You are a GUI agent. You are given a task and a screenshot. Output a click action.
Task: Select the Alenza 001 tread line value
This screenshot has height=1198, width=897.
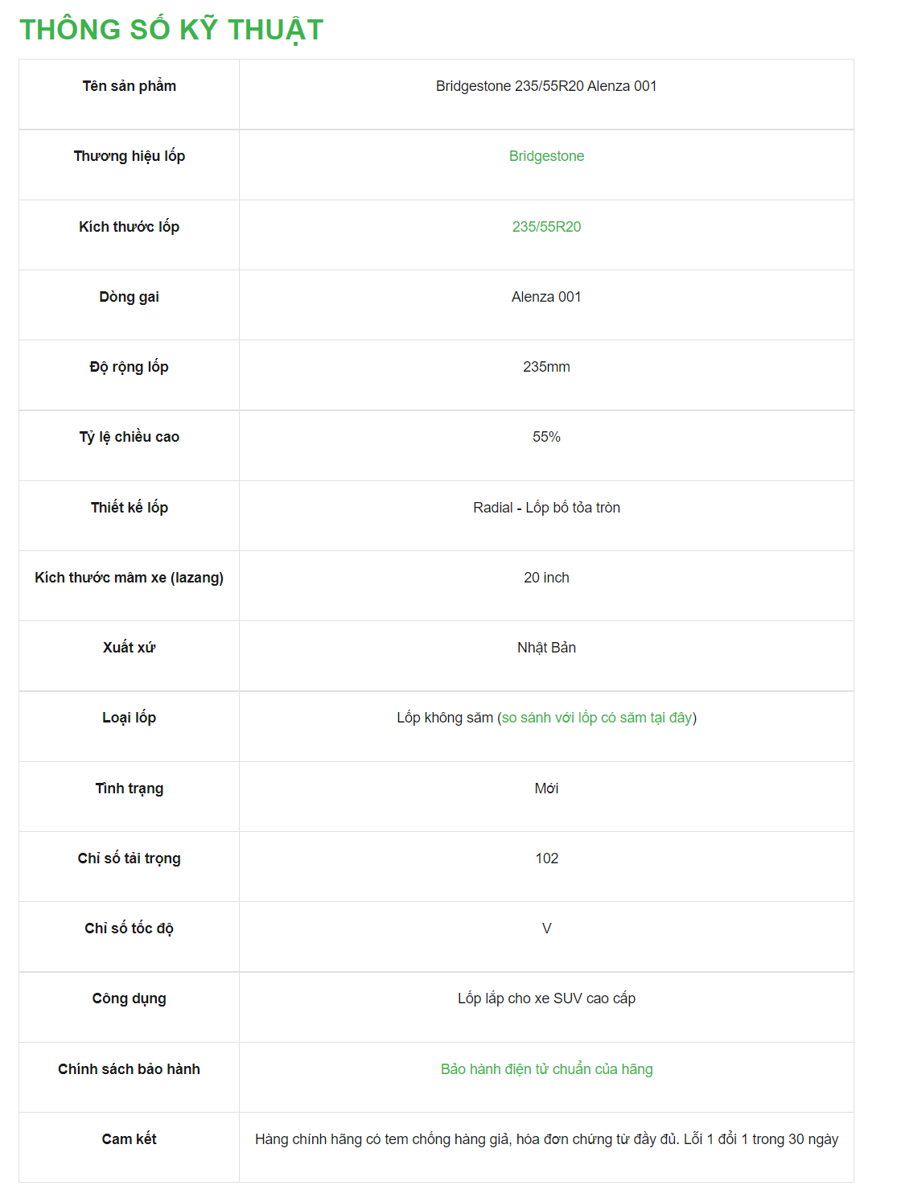(x=546, y=297)
